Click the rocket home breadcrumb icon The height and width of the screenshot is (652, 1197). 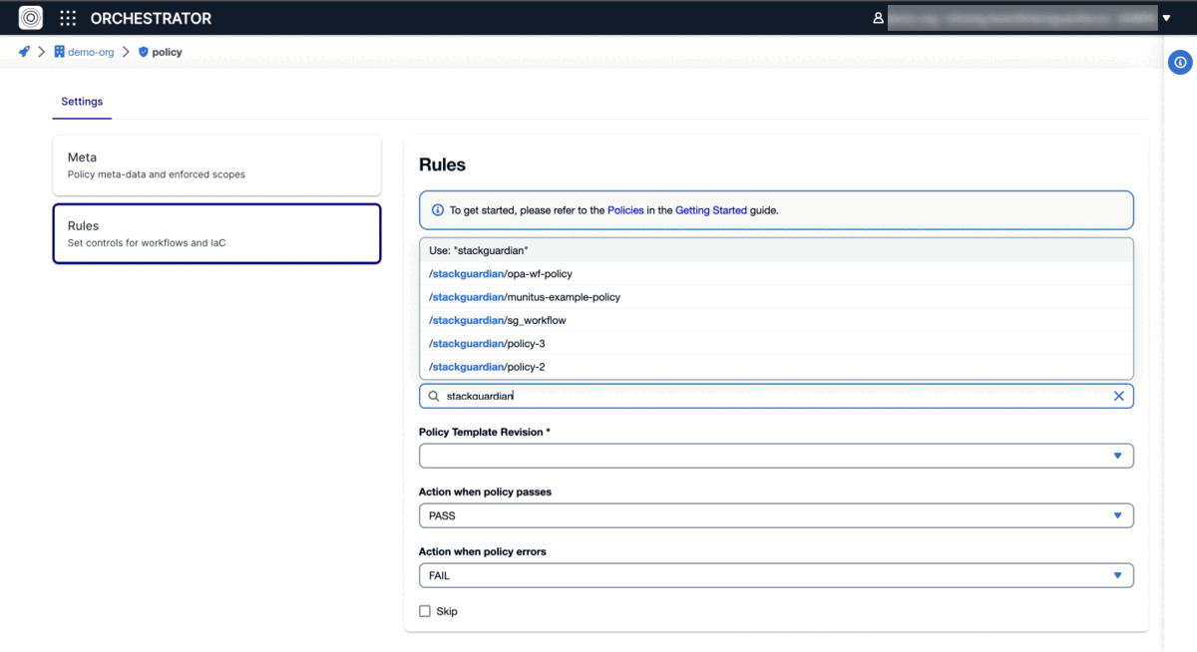click(24, 52)
